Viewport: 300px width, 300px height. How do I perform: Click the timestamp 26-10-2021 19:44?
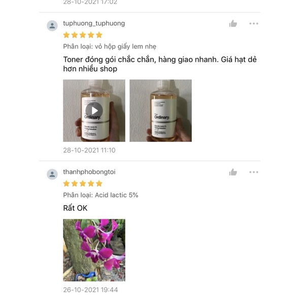(x=90, y=290)
